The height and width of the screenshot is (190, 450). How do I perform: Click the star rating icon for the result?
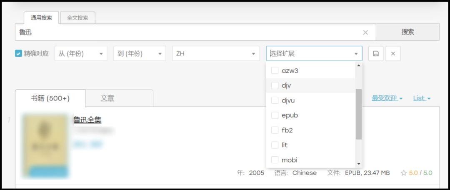403,173
